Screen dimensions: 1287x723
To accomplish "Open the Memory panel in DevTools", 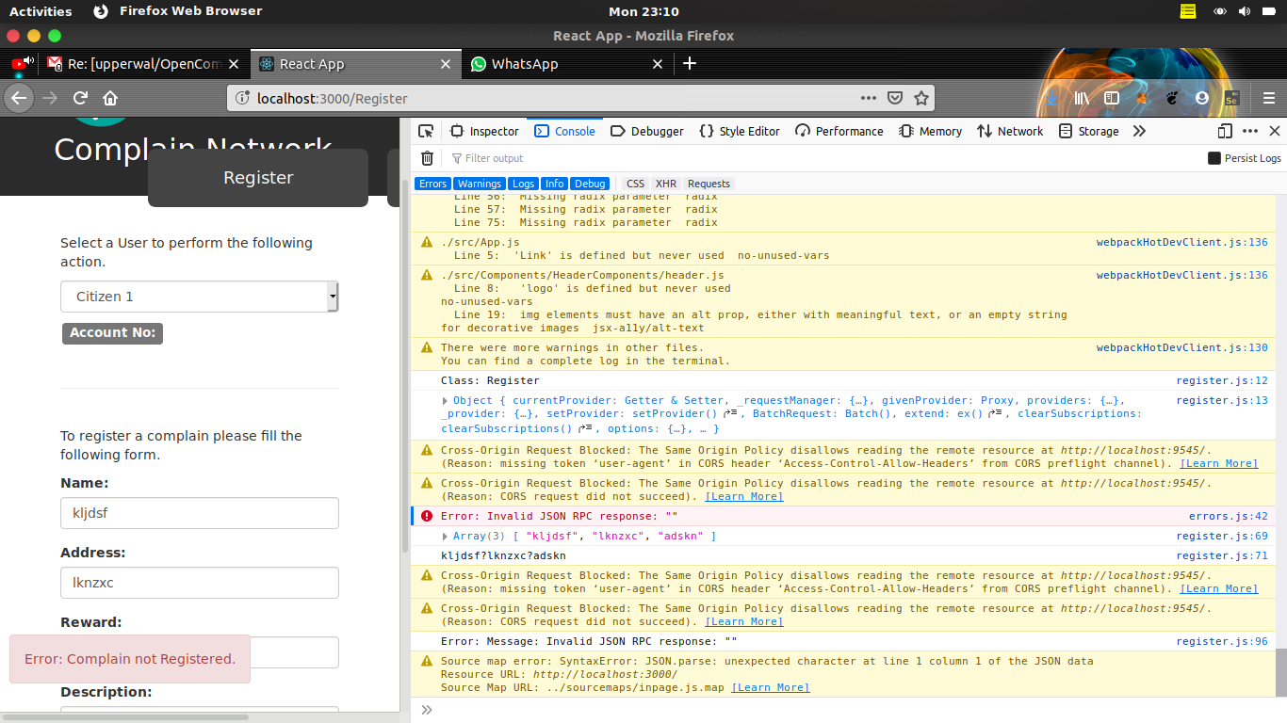I will (x=930, y=131).
